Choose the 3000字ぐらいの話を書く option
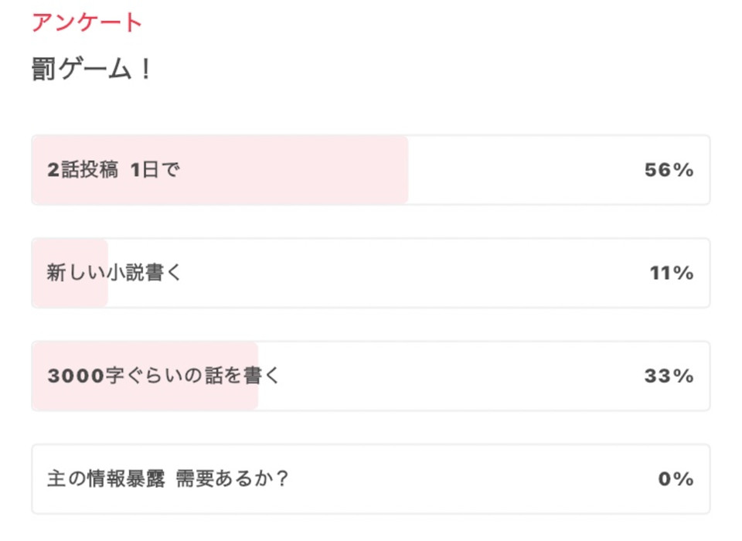Viewport: 742px width, 541px height. pyautogui.click(x=162, y=376)
